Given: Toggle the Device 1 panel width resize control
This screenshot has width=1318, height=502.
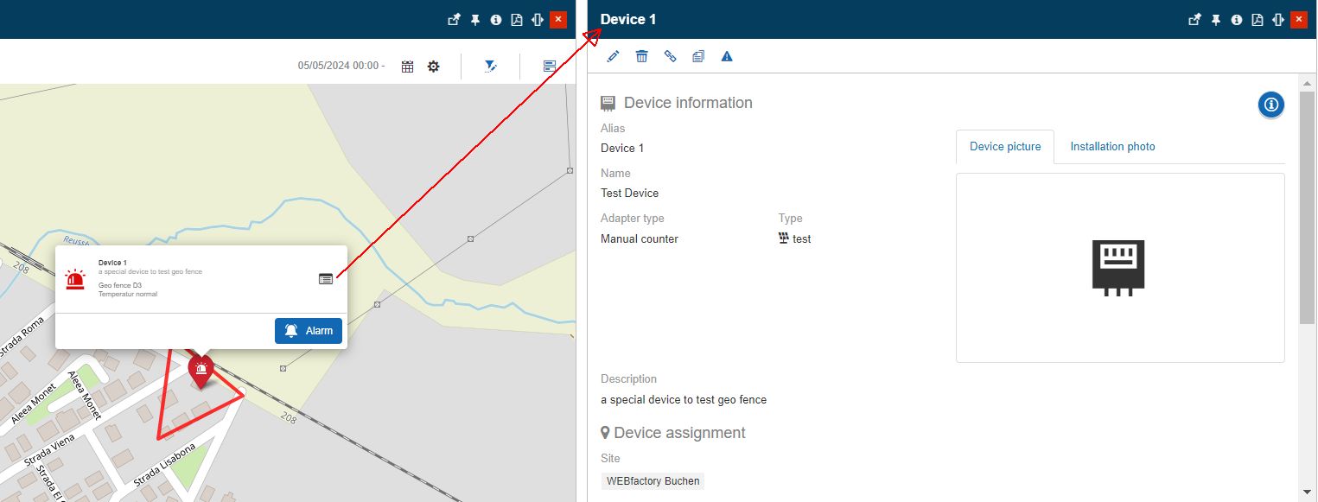Looking at the screenshot, I should pos(1277,18).
